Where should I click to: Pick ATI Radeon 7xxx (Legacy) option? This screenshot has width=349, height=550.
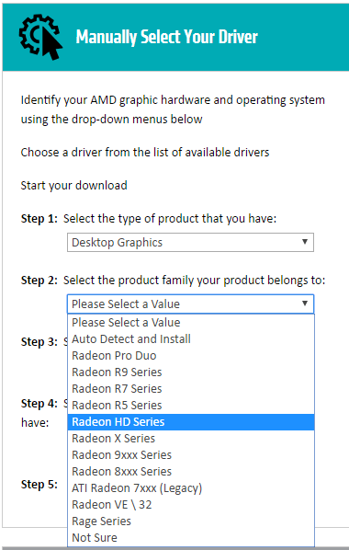click(191, 487)
